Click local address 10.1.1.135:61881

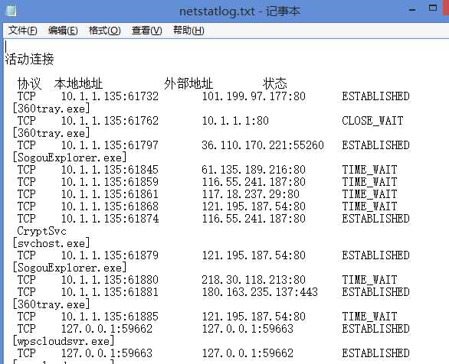[110, 292]
